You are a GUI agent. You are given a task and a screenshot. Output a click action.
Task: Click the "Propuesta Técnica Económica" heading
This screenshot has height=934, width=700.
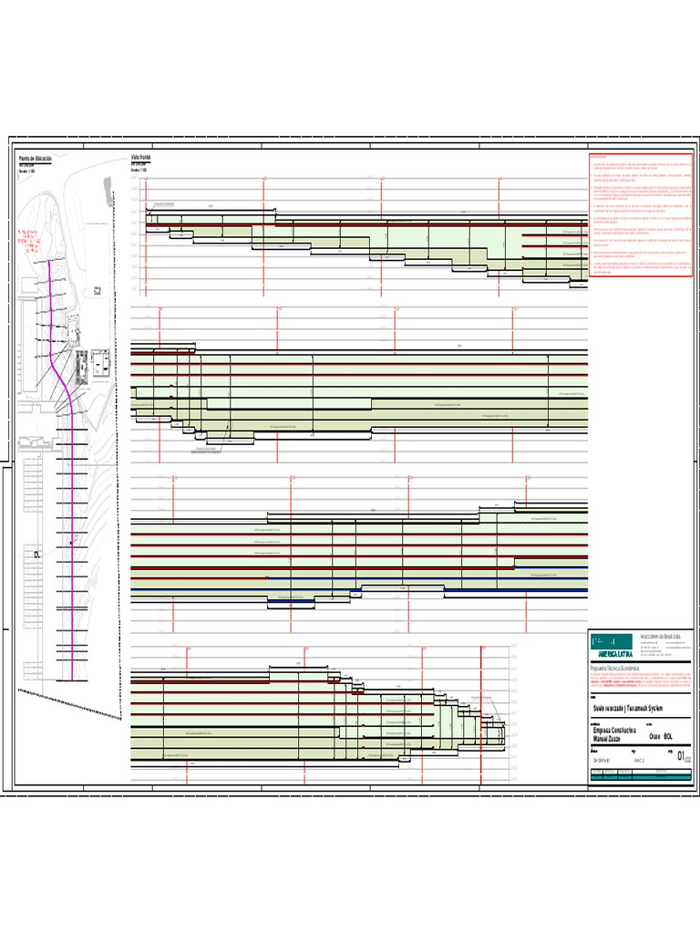click(x=614, y=669)
